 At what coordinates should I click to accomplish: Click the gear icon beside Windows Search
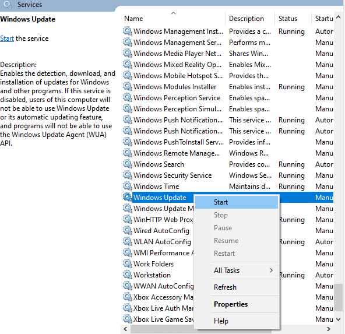pos(127,164)
